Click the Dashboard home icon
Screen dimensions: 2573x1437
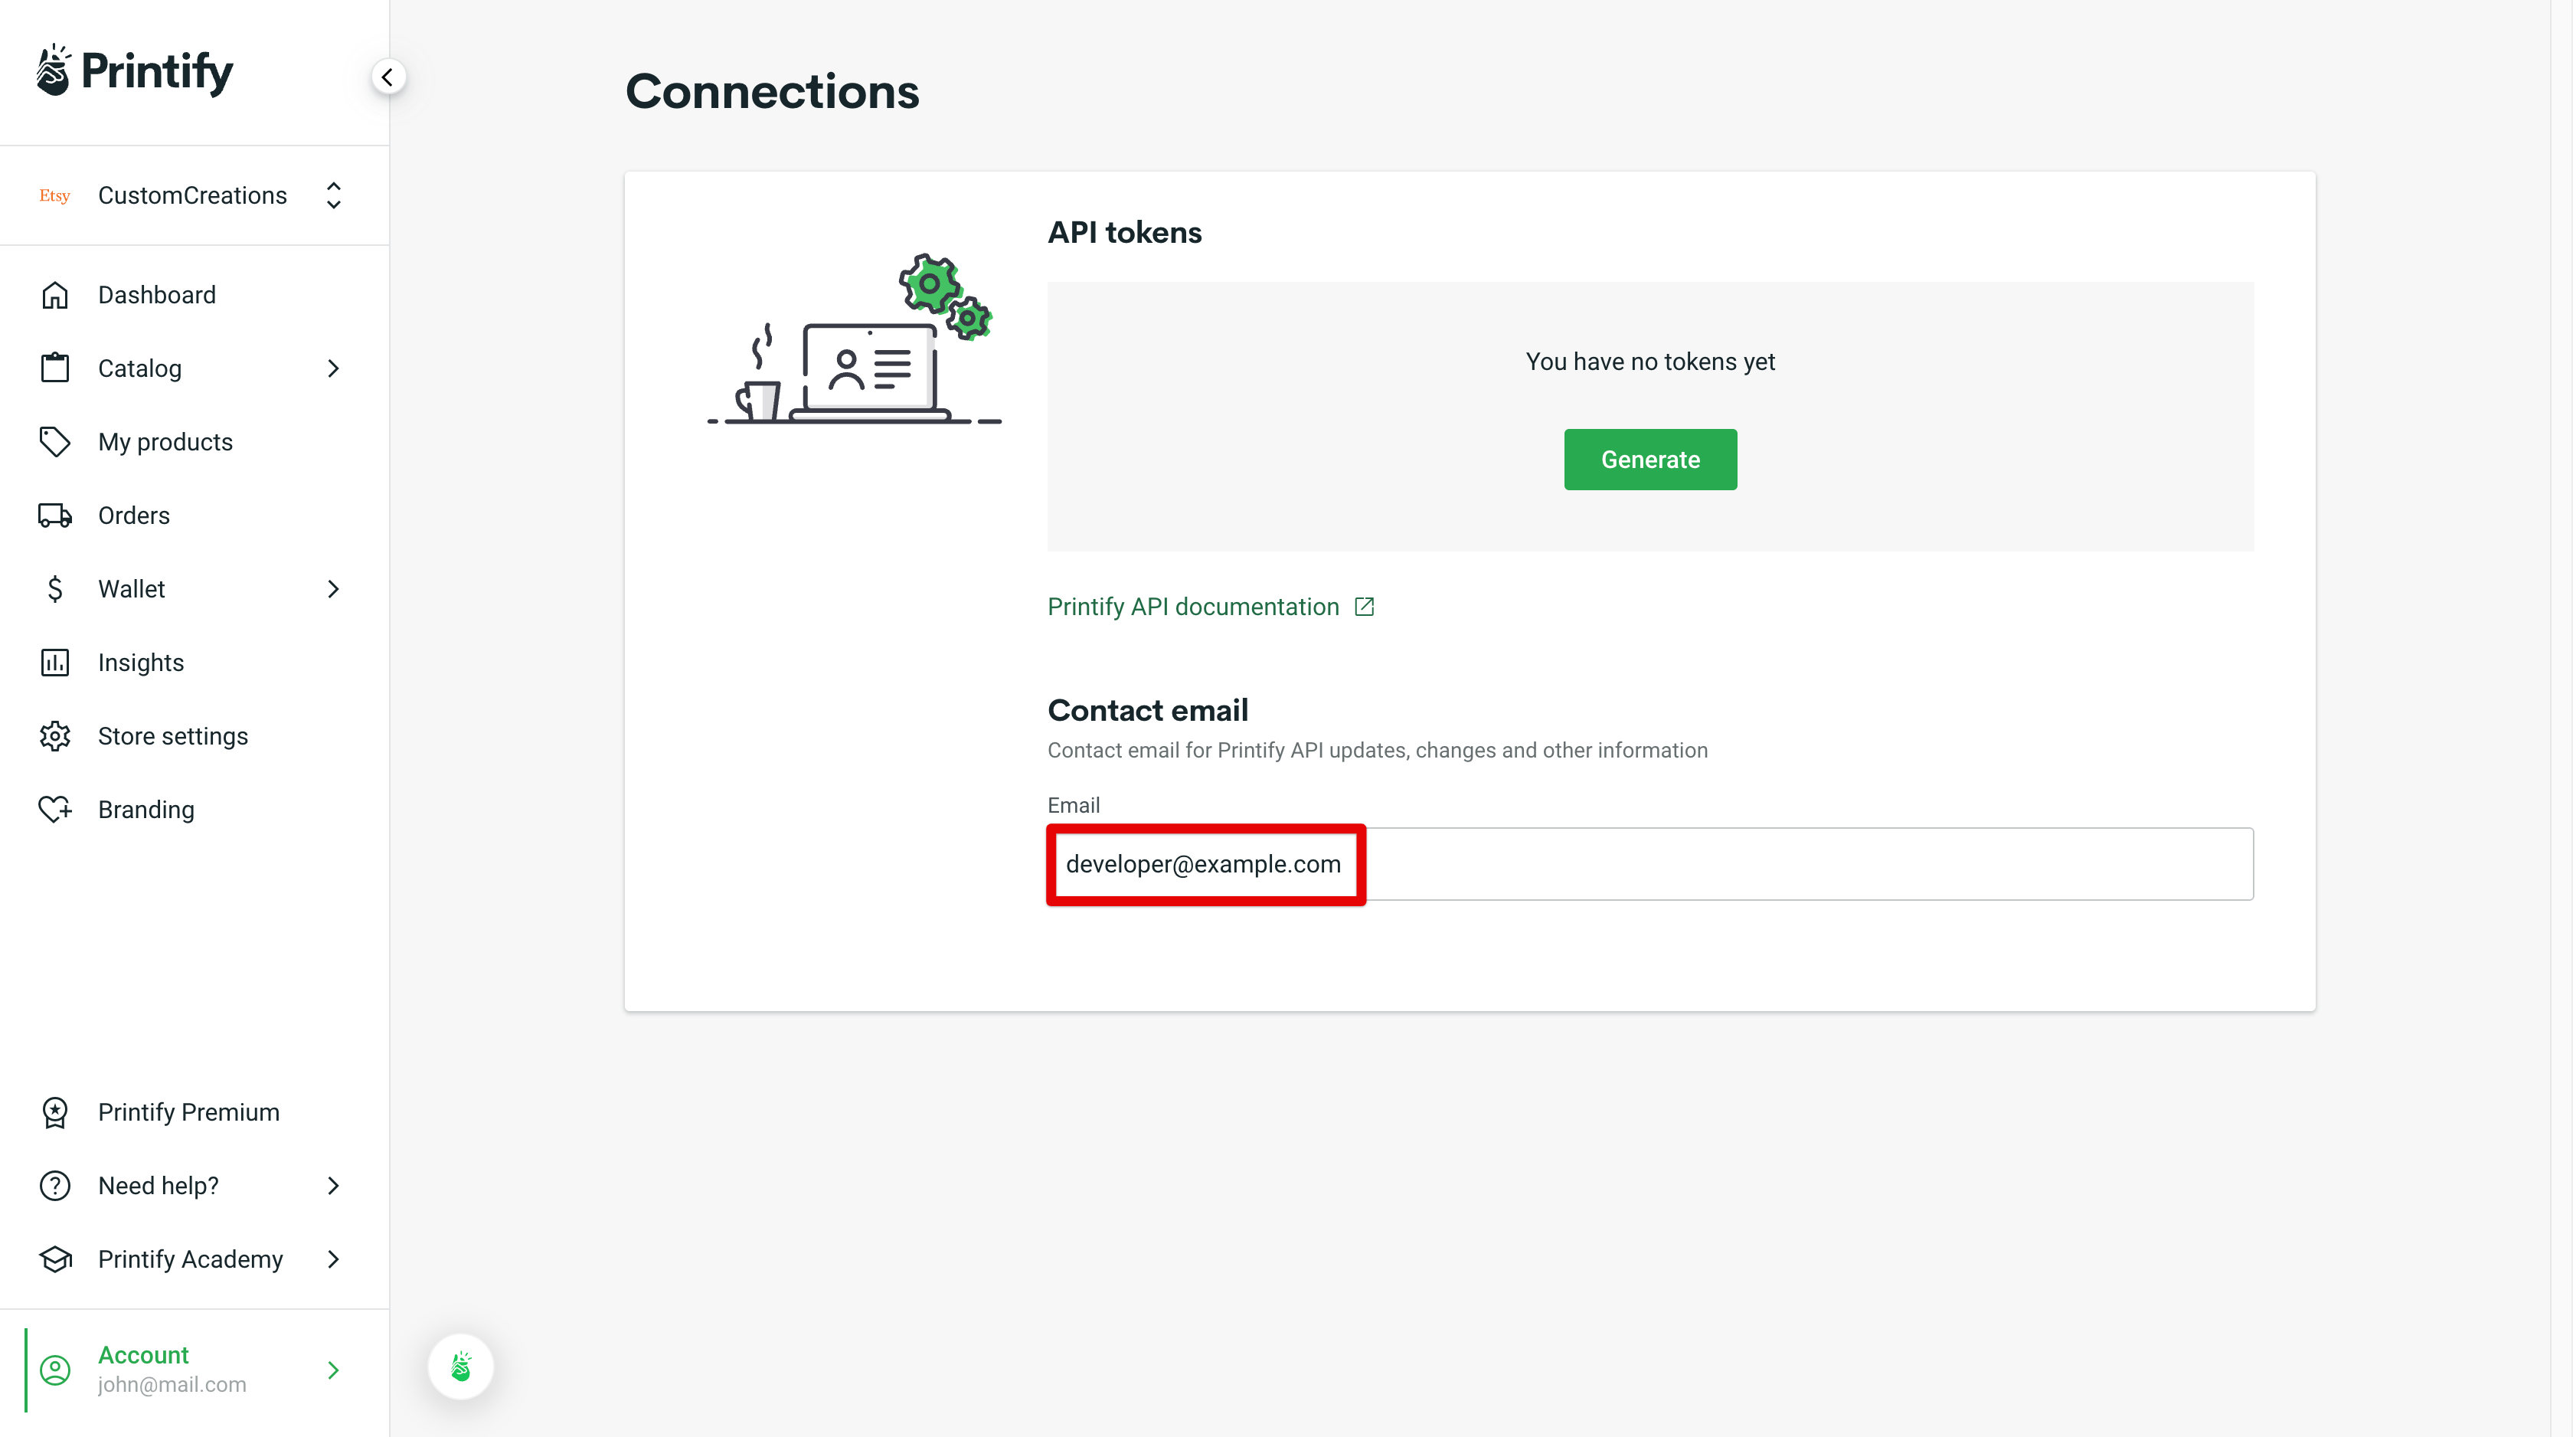tap(55, 294)
